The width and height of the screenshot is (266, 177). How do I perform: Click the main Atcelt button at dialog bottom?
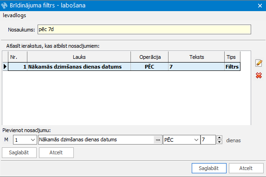point(246,168)
